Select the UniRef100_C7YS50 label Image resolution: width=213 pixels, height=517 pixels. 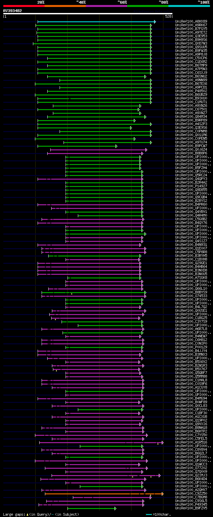[x=191, y=435]
